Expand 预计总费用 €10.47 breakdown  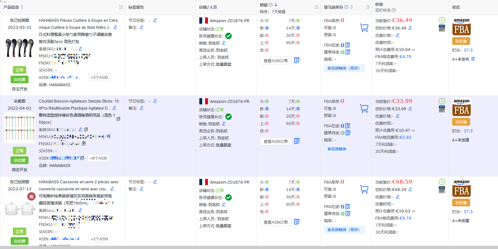pyautogui.click(x=413, y=130)
